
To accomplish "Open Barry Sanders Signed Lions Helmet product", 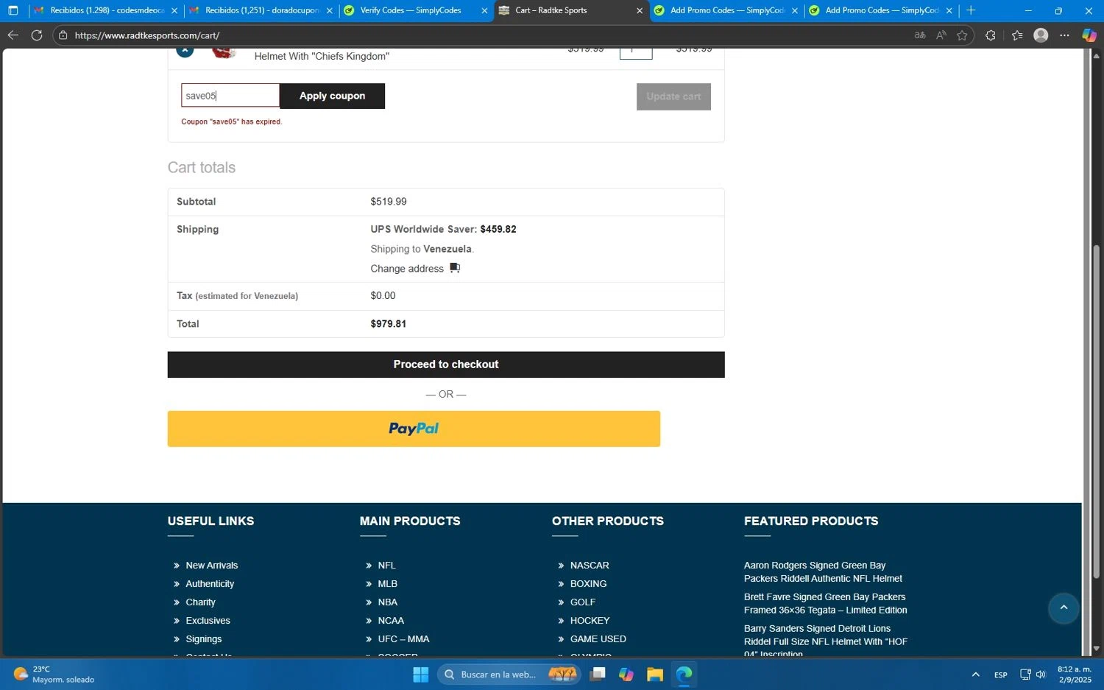I will point(825,641).
